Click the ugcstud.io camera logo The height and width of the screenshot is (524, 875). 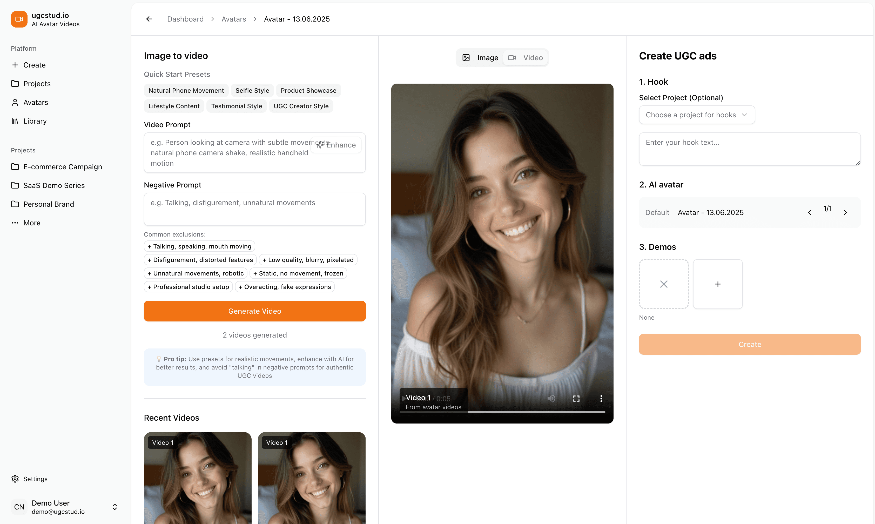tap(19, 19)
